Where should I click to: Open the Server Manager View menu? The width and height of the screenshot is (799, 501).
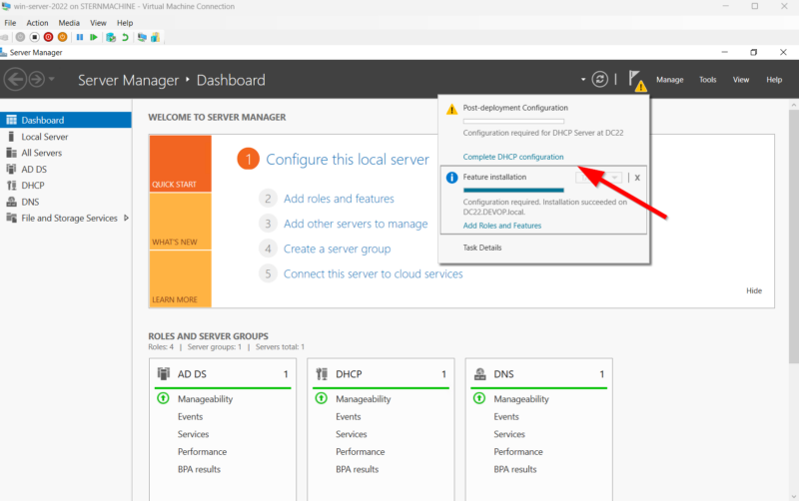point(741,80)
